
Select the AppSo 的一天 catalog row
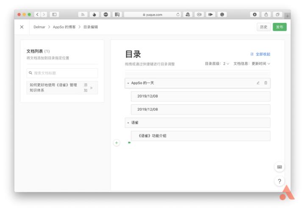click(197, 83)
